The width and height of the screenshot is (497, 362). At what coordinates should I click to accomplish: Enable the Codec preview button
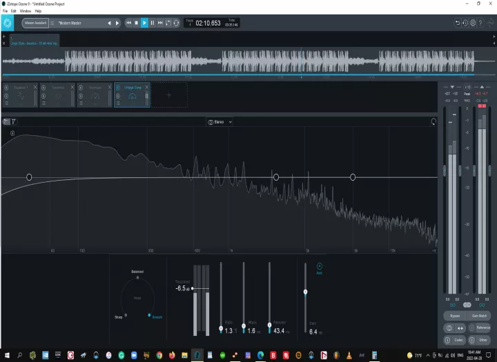click(x=455, y=340)
